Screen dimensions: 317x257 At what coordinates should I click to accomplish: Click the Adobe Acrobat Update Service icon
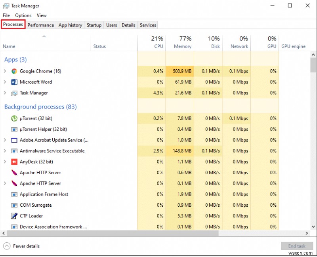pos(14,140)
